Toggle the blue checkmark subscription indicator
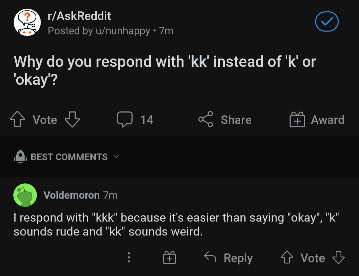 (327, 21)
